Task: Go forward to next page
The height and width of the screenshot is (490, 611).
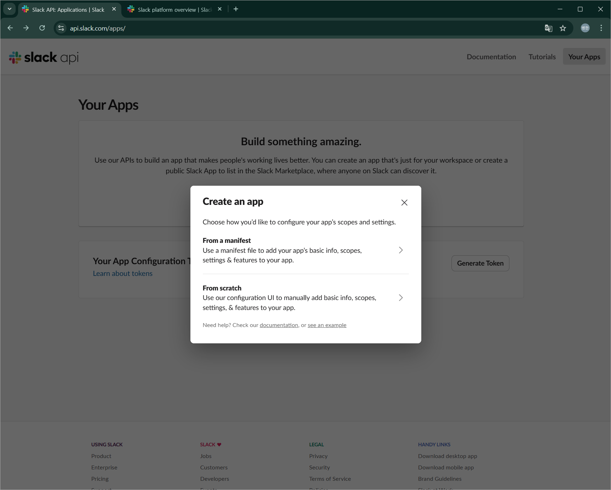Action: tap(26, 28)
